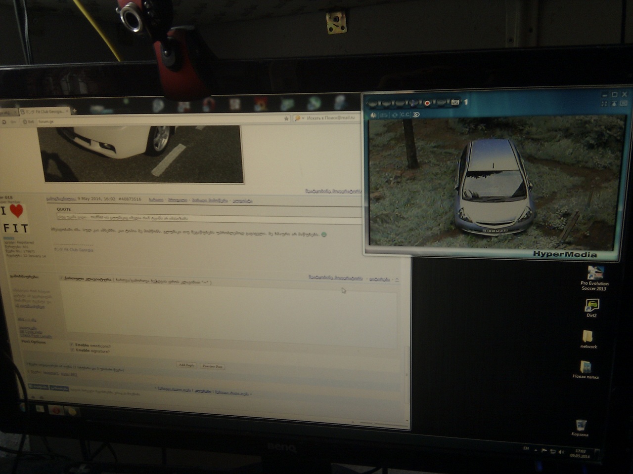Start recording with the red record button
Screen dimensions: 633x474
[x=427, y=103]
